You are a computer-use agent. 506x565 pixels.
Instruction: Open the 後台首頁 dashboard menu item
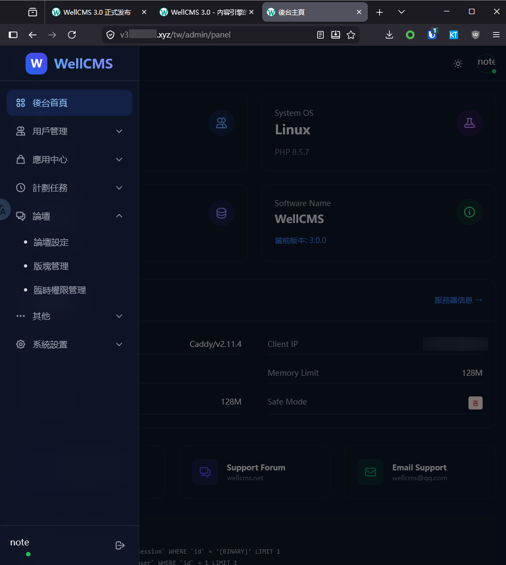point(69,103)
